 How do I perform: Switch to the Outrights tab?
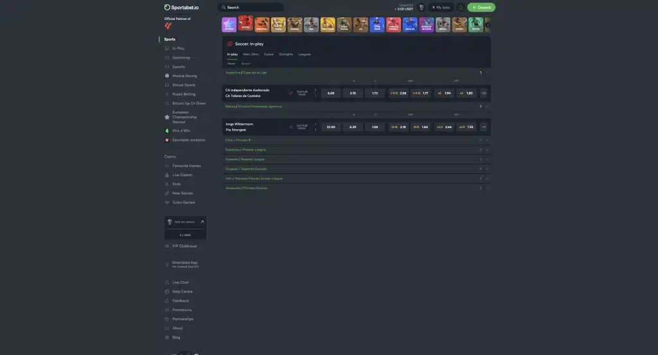click(286, 54)
